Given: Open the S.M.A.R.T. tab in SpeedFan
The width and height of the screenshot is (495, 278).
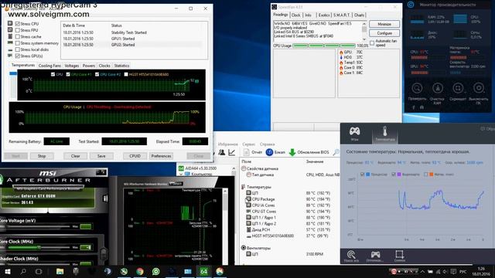Looking at the screenshot, I should click(x=342, y=15).
